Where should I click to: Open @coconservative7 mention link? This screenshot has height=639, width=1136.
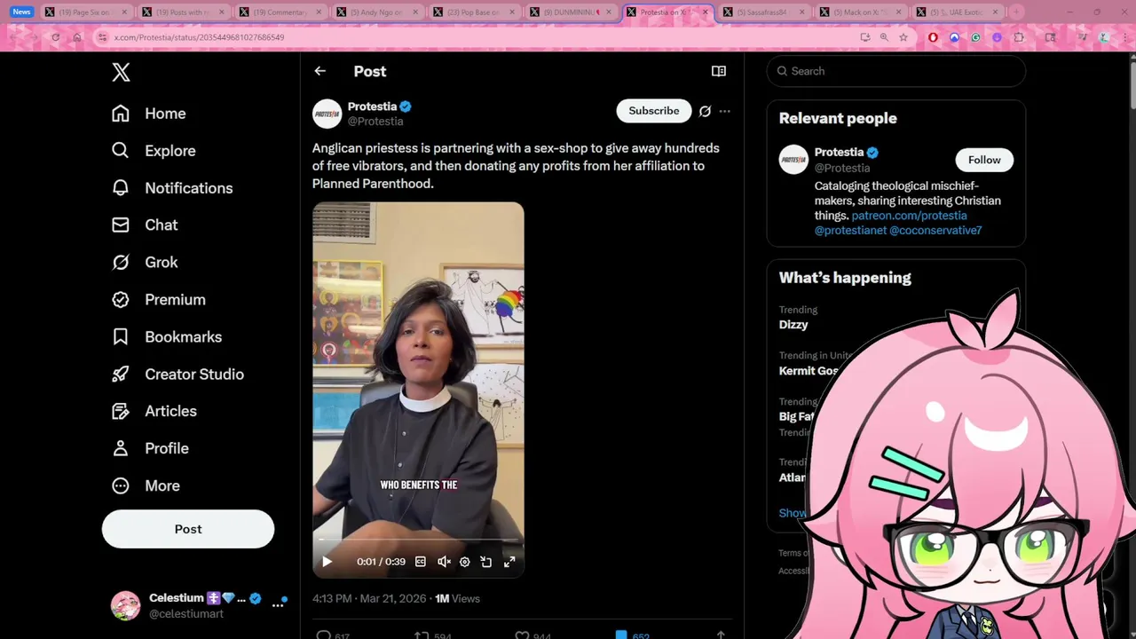click(x=935, y=231)
